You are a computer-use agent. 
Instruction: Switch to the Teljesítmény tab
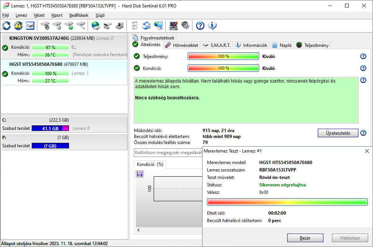click(313, 45)
